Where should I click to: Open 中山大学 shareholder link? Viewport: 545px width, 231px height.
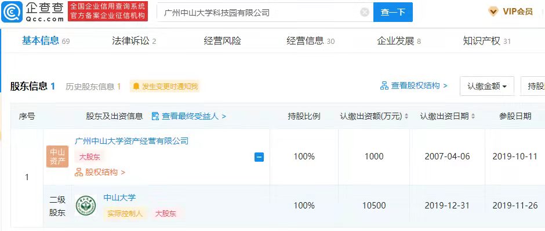(119, 198)
